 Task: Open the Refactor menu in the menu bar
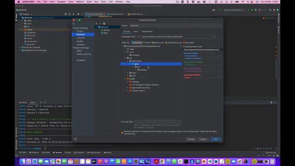click(x=80, y=2)
